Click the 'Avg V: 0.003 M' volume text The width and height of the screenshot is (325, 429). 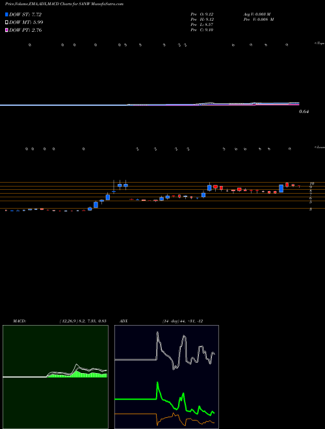click(257, 14)
